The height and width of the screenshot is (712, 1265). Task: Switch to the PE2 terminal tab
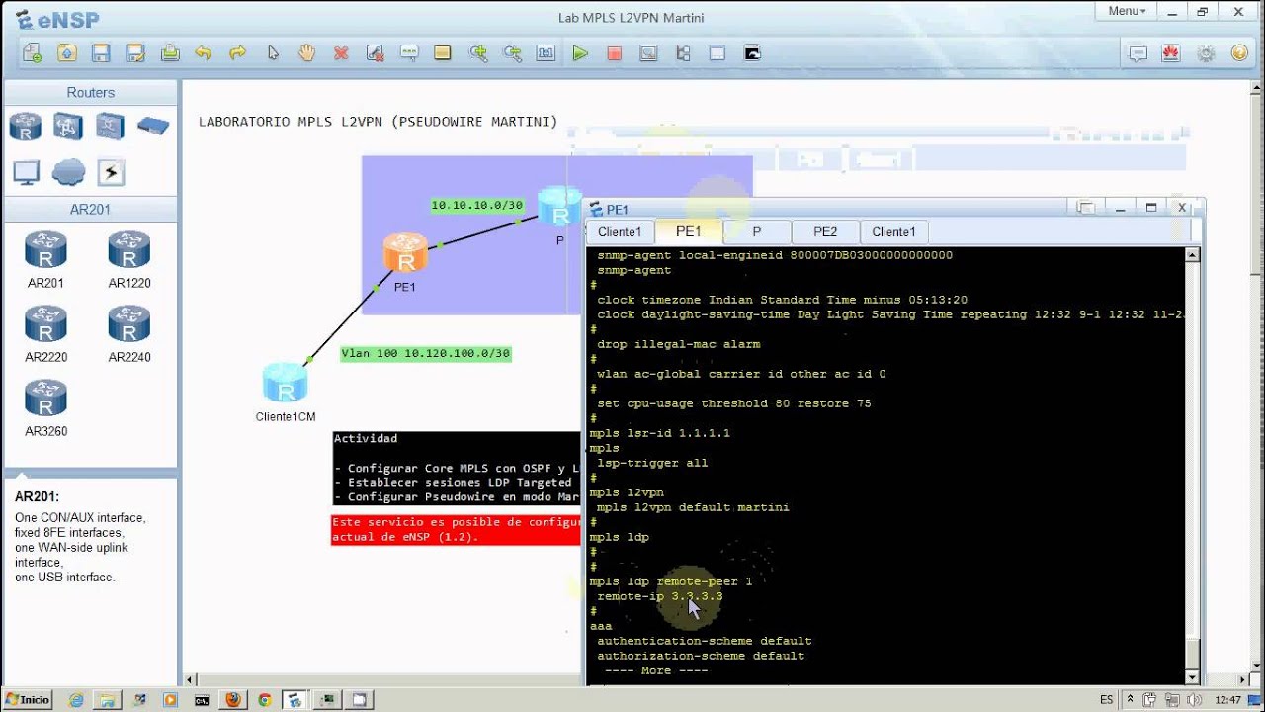pos(825,232)
